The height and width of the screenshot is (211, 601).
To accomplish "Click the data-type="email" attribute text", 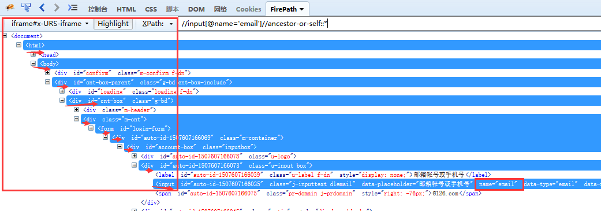I will 551,184.
